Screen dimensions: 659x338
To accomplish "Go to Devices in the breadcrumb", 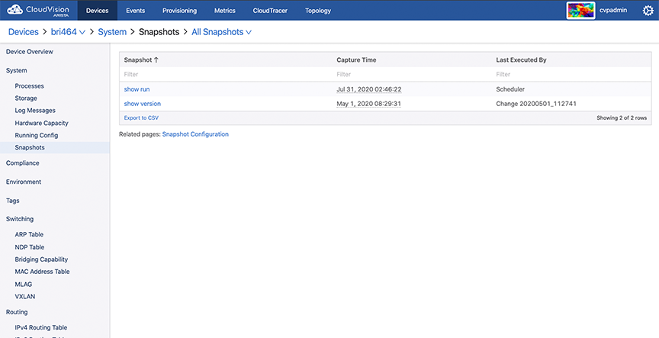I will [23, 32].
